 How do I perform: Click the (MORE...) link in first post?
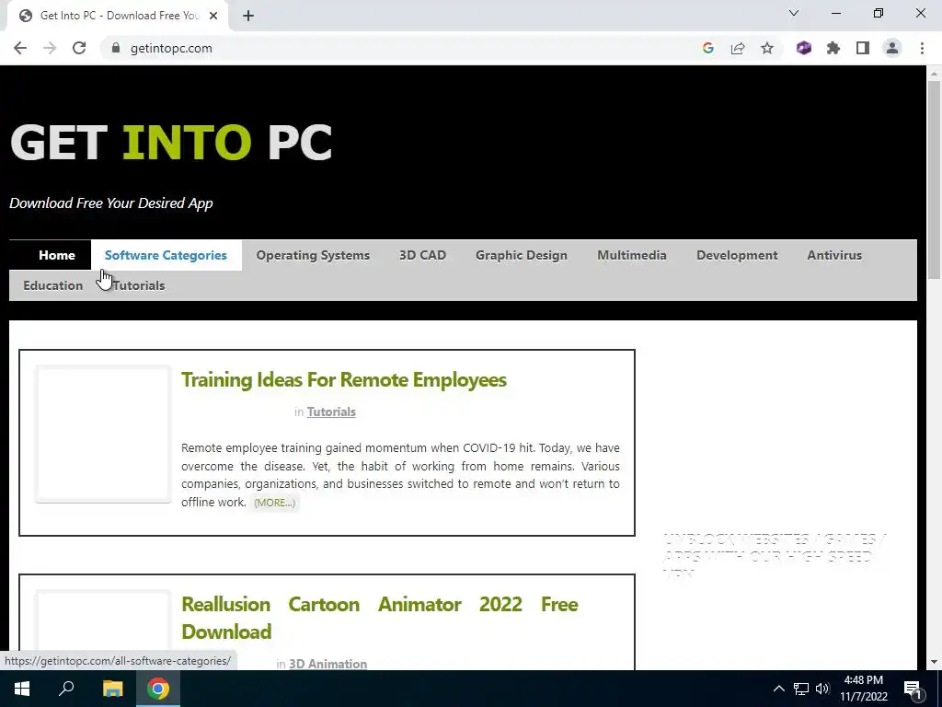[274, 503]
